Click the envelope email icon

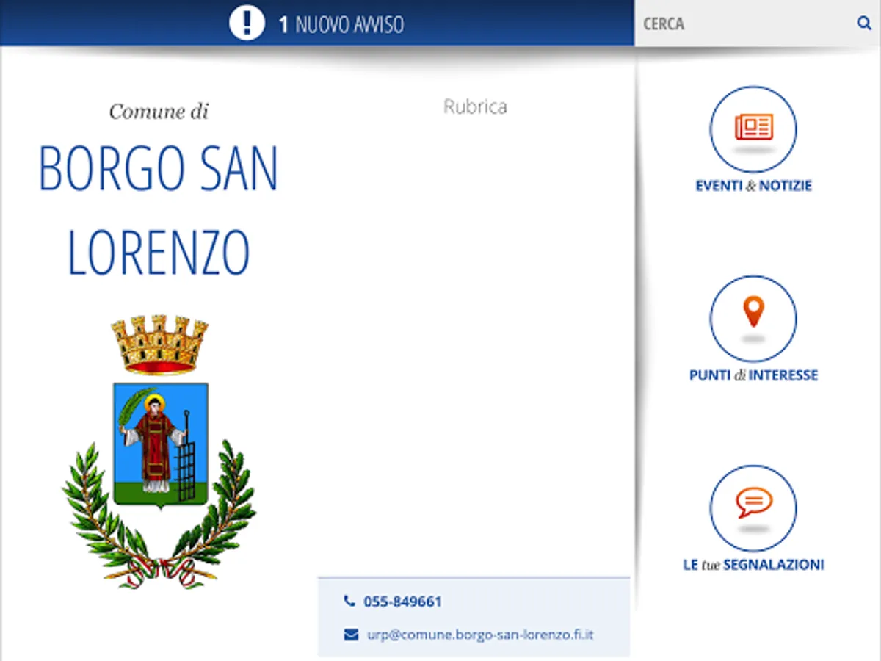pyautogui.click(x=351, y=635)
